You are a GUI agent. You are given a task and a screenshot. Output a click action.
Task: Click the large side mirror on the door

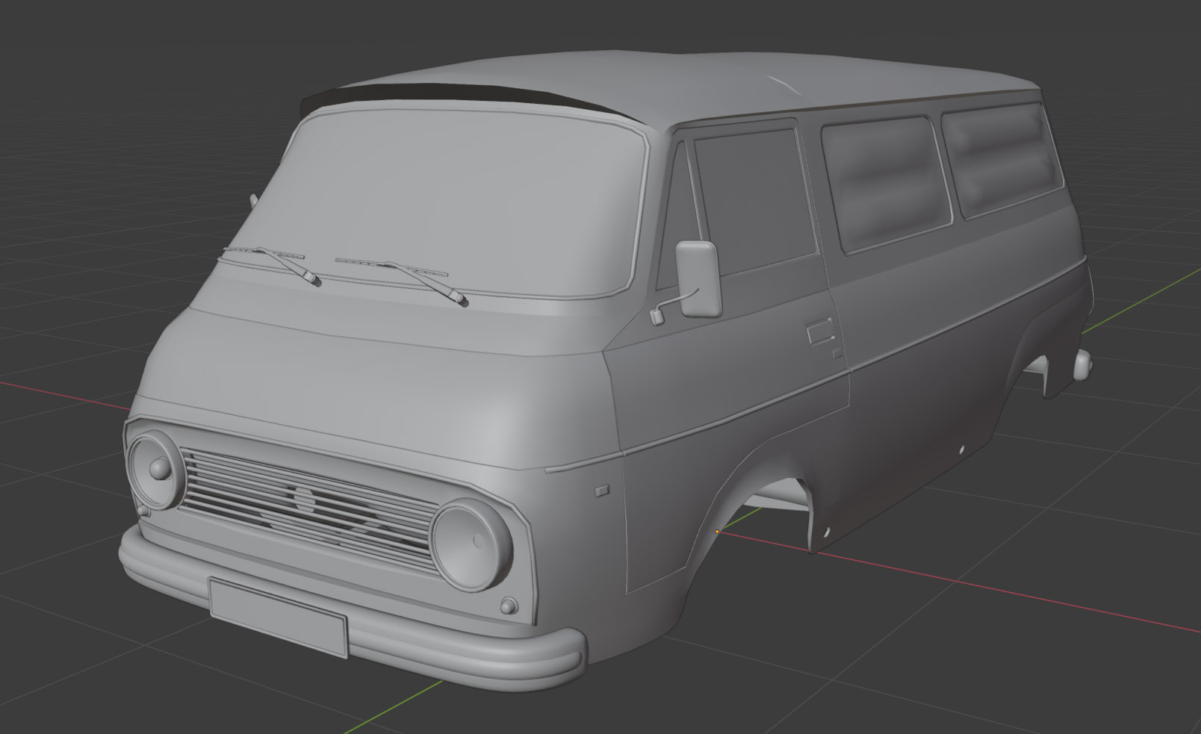[698, 279]
